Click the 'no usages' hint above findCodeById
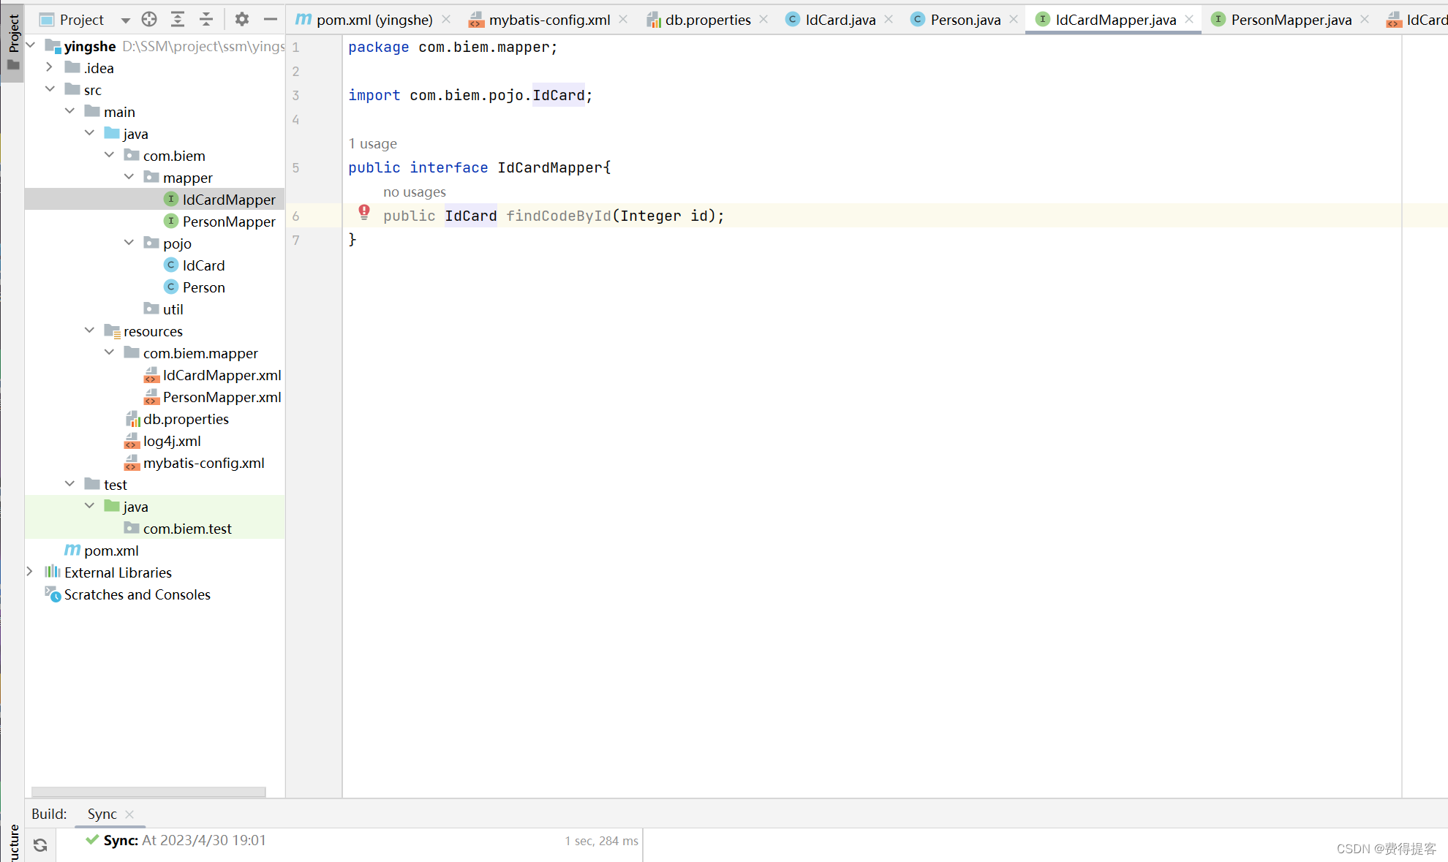Viewport: 1448px width, 862px height. tap(414, 192)
